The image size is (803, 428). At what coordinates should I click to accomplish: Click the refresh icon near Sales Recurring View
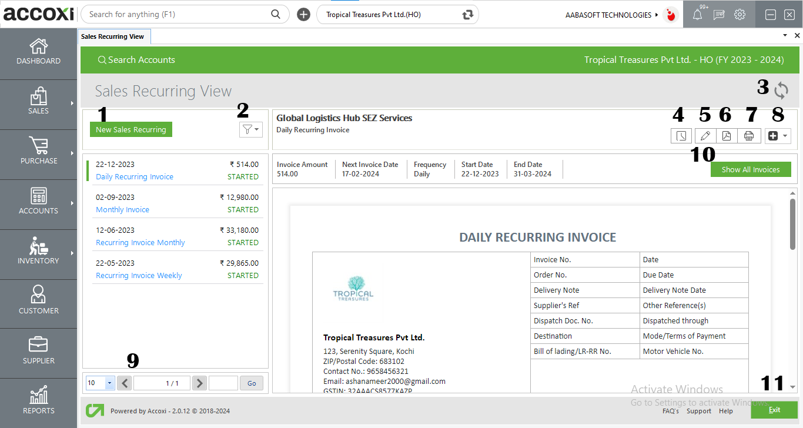pos(781,91)
